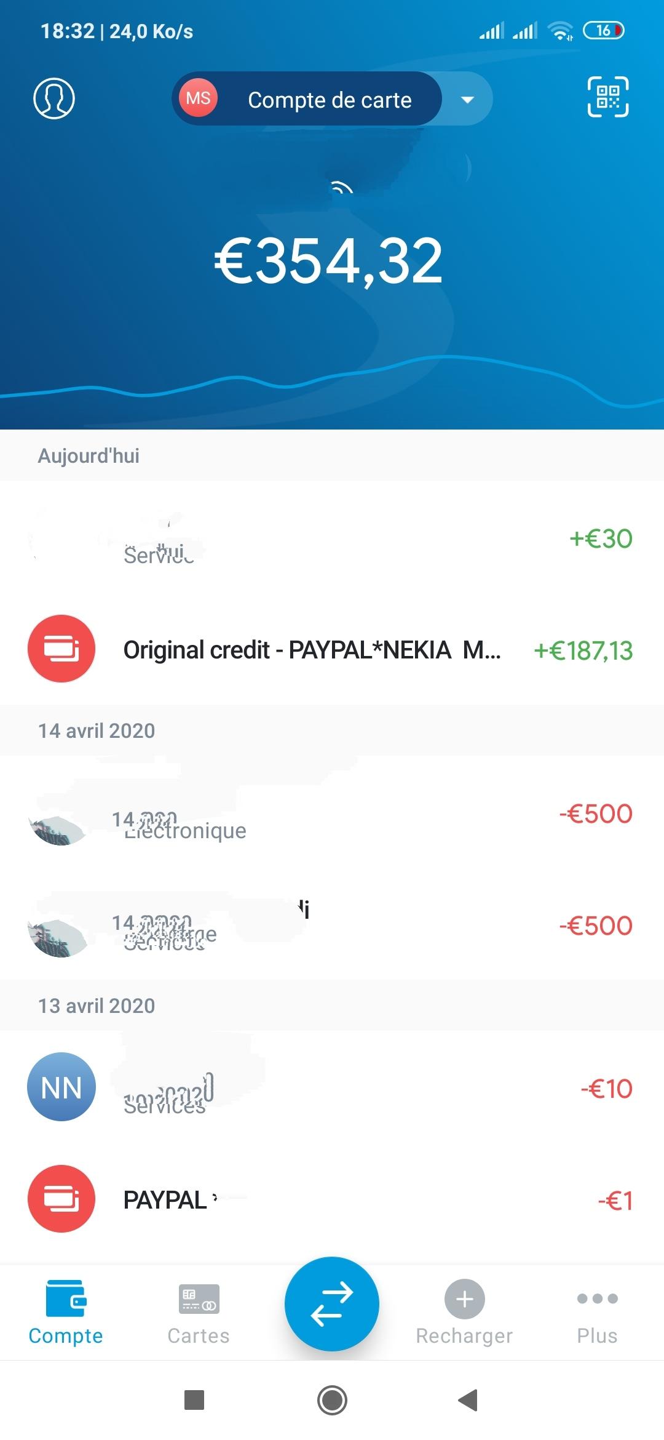Tap the QR code scanner icon
Viewport: 664px width, 1440px height.
point(608,97)
